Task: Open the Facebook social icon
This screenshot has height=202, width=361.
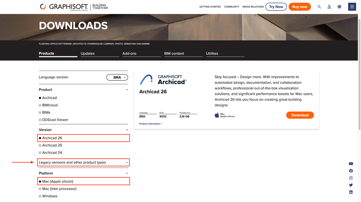Action: point(351,171)
